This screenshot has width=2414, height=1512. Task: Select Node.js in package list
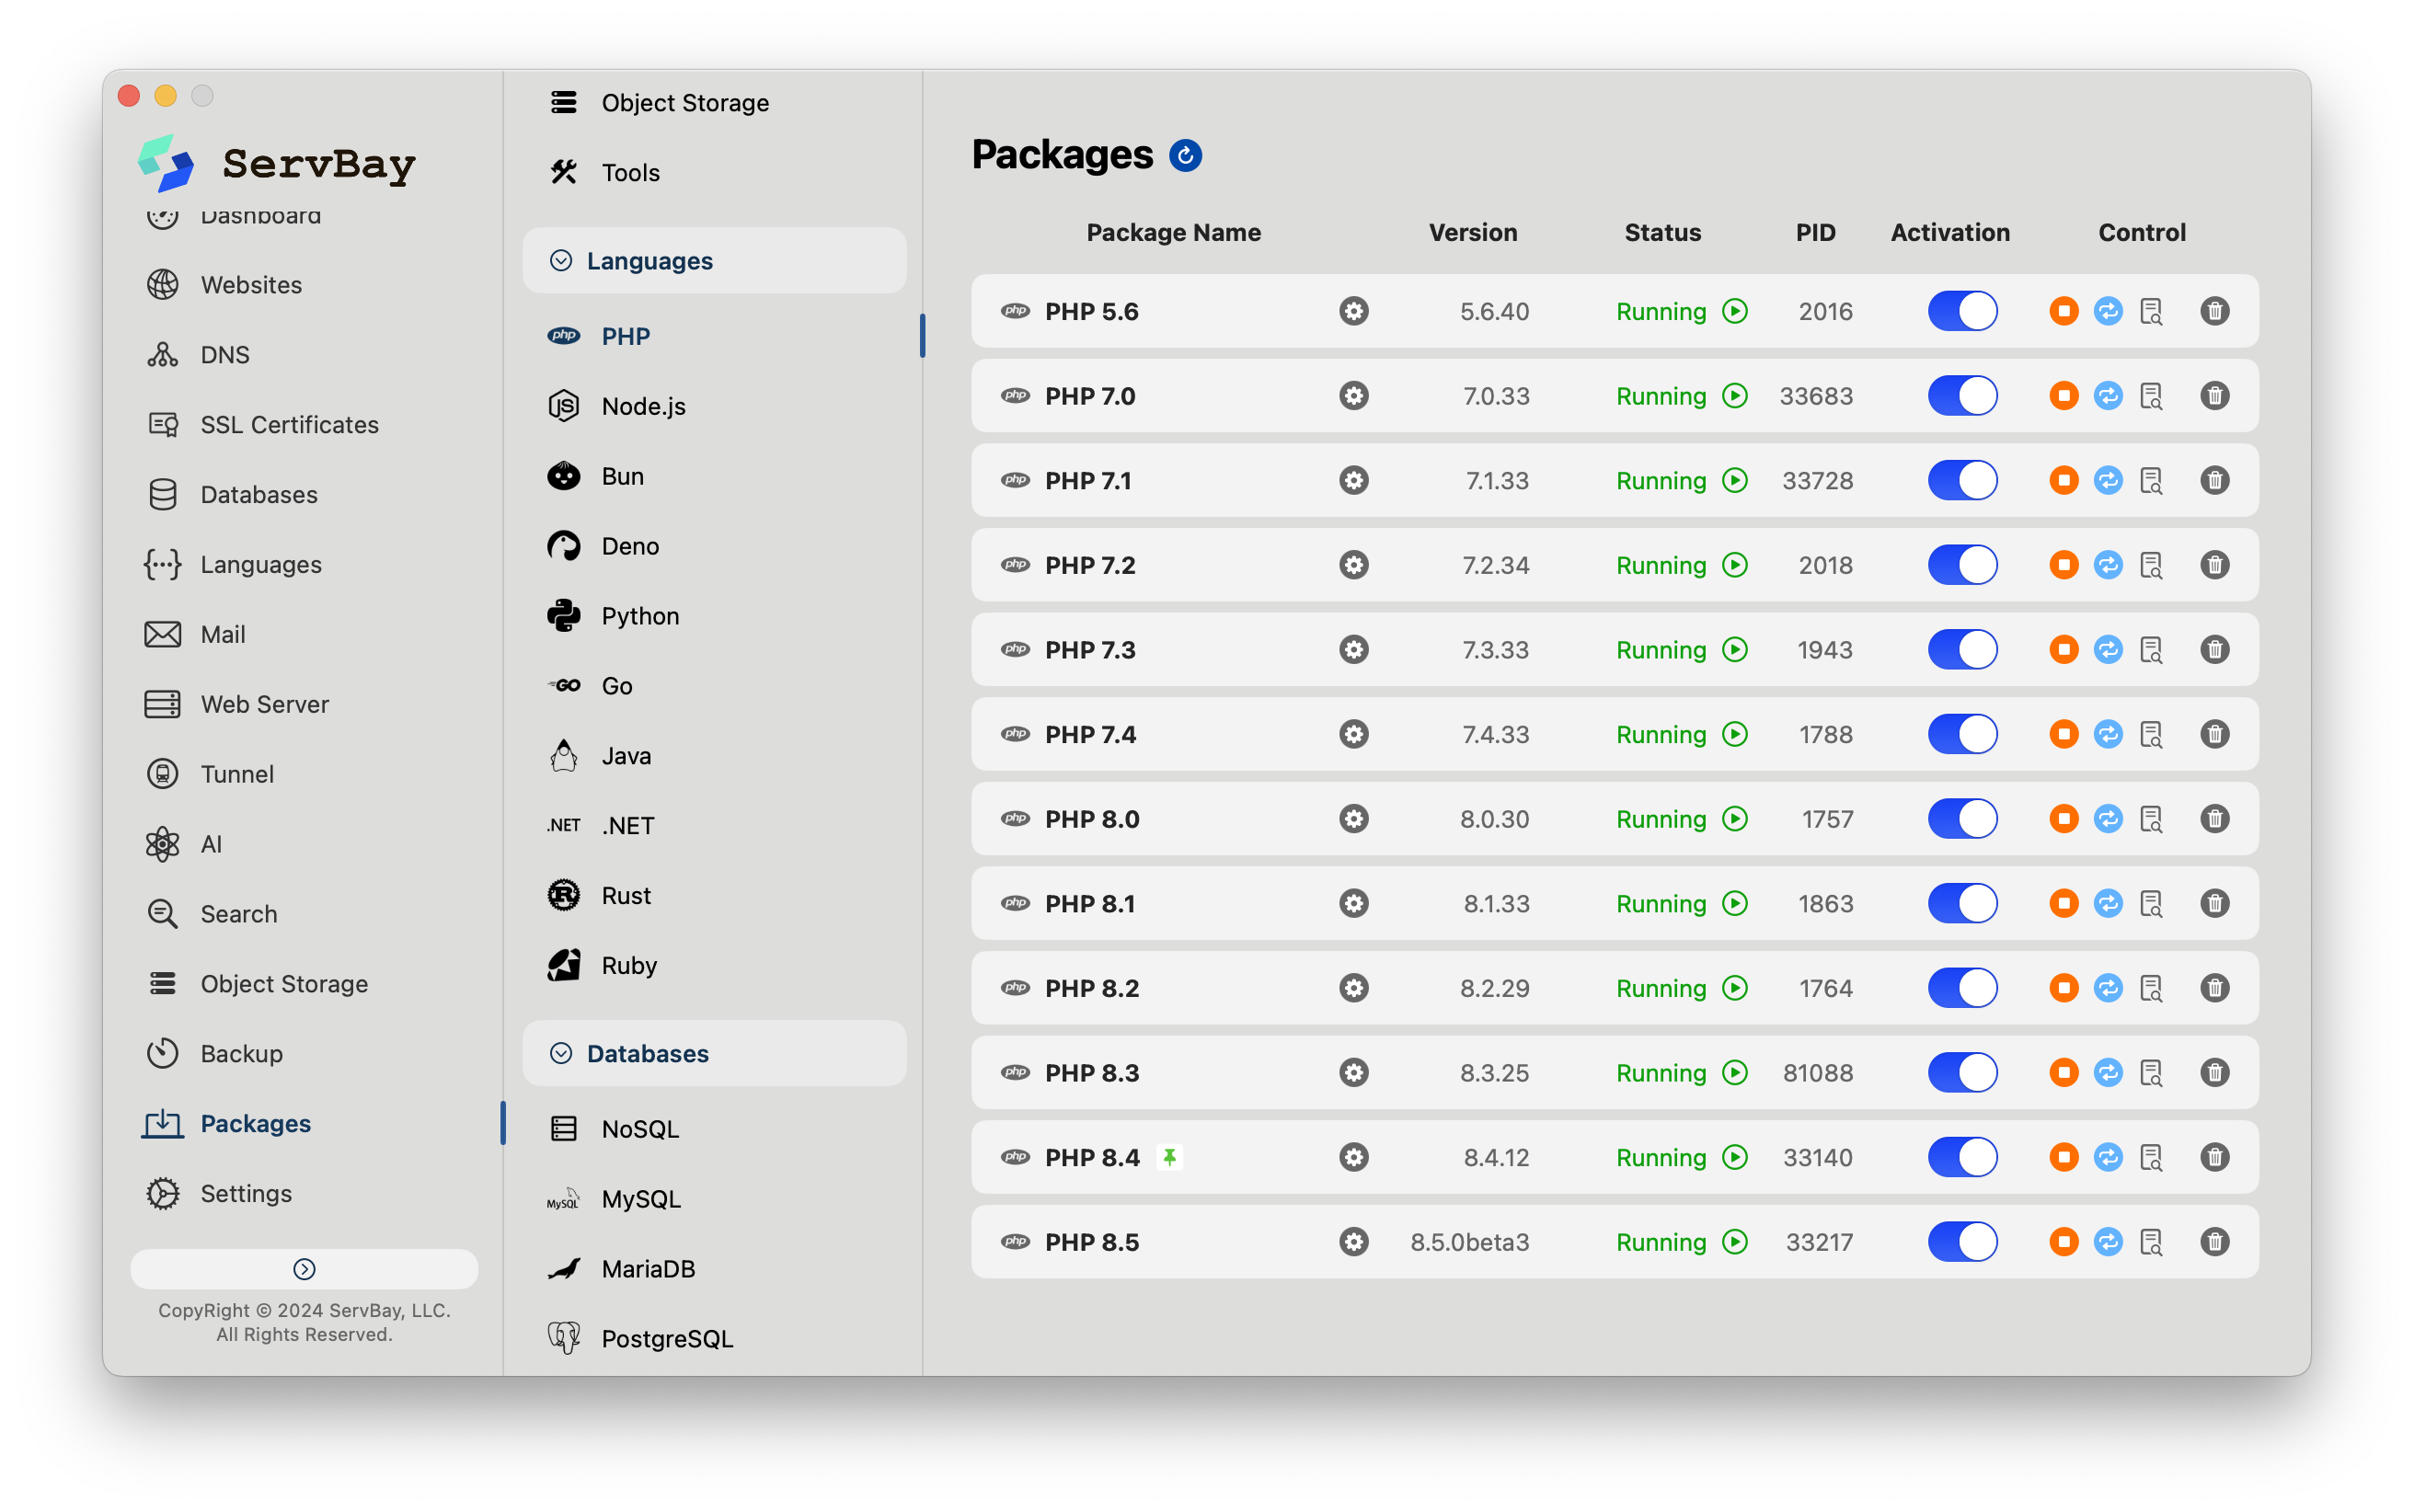643,406
